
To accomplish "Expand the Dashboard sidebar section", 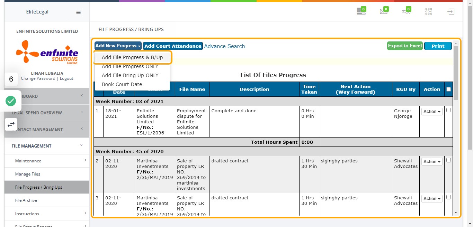I will click(47, 96).
